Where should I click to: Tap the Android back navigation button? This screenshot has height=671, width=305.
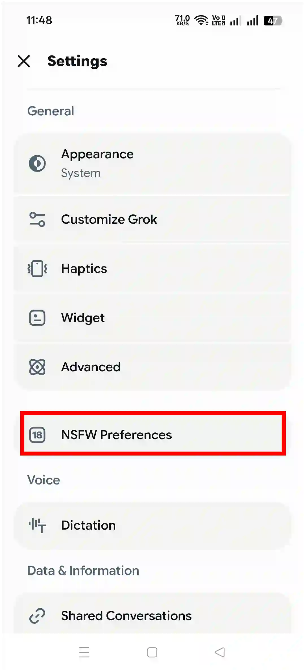(x=220, y=652)
